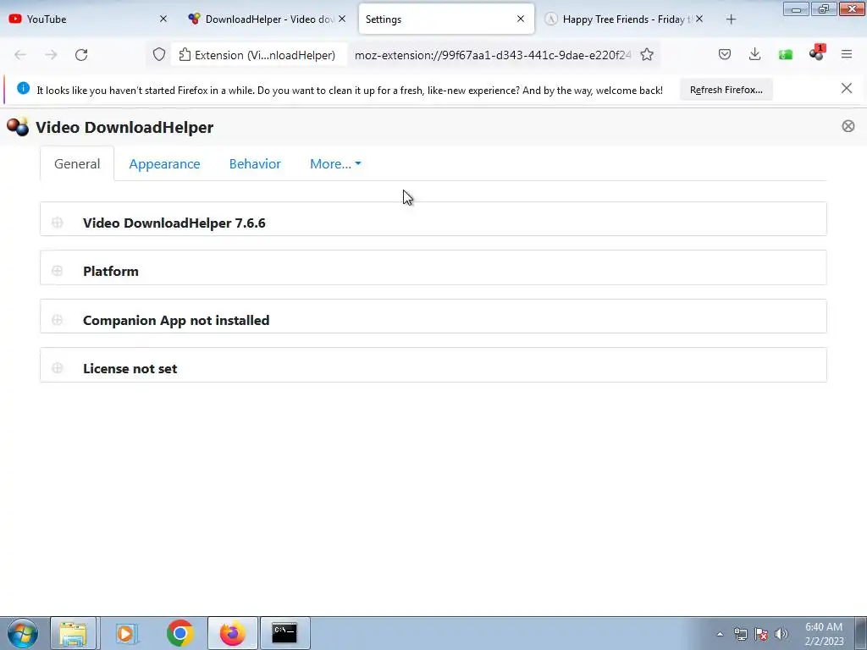This screenshot has width=867, height=650.
Task: Open the Video DownloadHelper toolbar icon
Action: point(816,53)
